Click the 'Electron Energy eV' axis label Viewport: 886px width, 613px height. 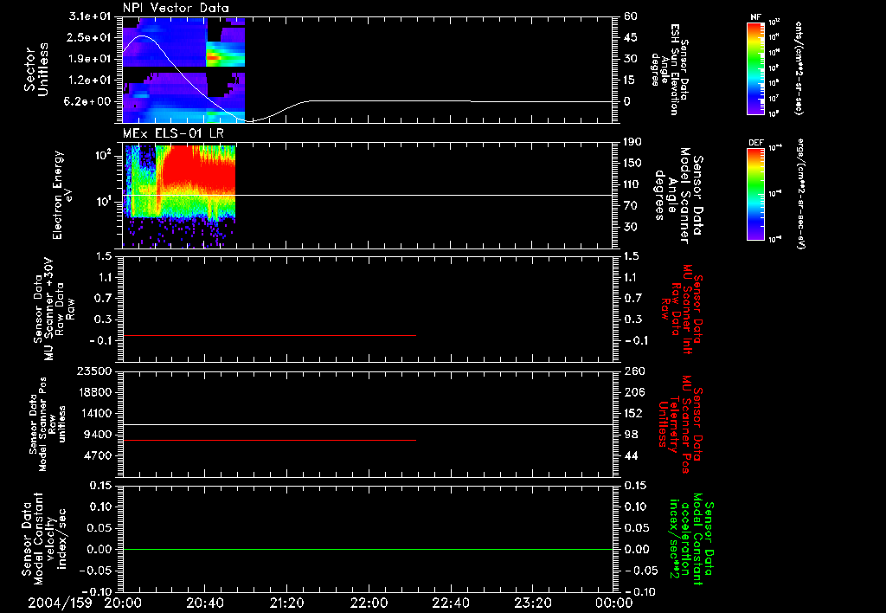62,196
